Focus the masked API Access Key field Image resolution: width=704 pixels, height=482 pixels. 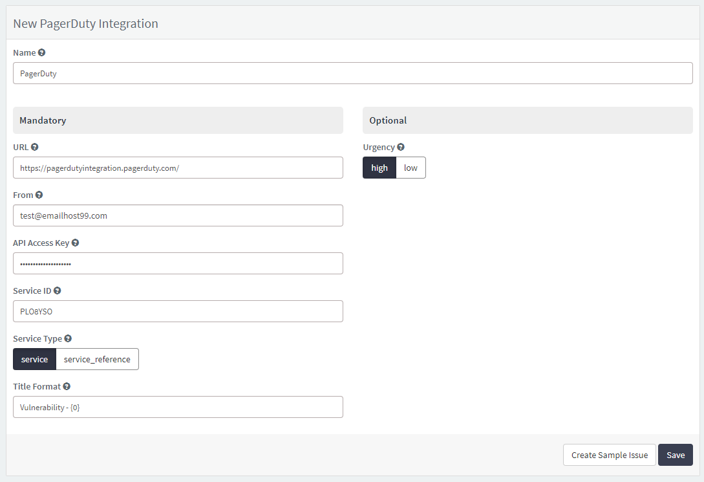tap(178, 263)
